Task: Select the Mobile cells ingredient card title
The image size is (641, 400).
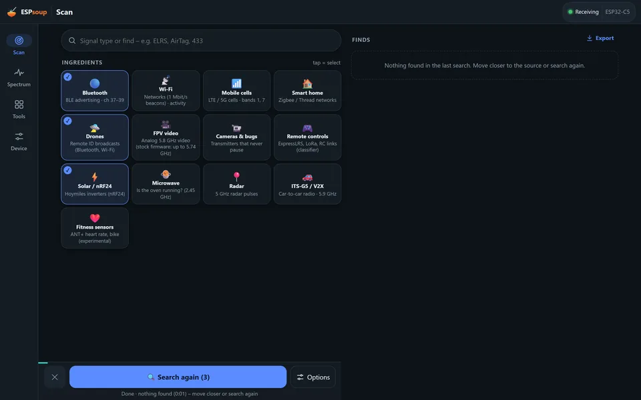Action: pyautogui.click(x=236, y=93)
